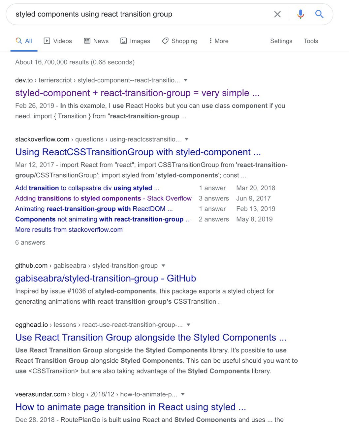Open Components not animating with react-transition-group link
349x422 pixels.
(x=103, y=219)
